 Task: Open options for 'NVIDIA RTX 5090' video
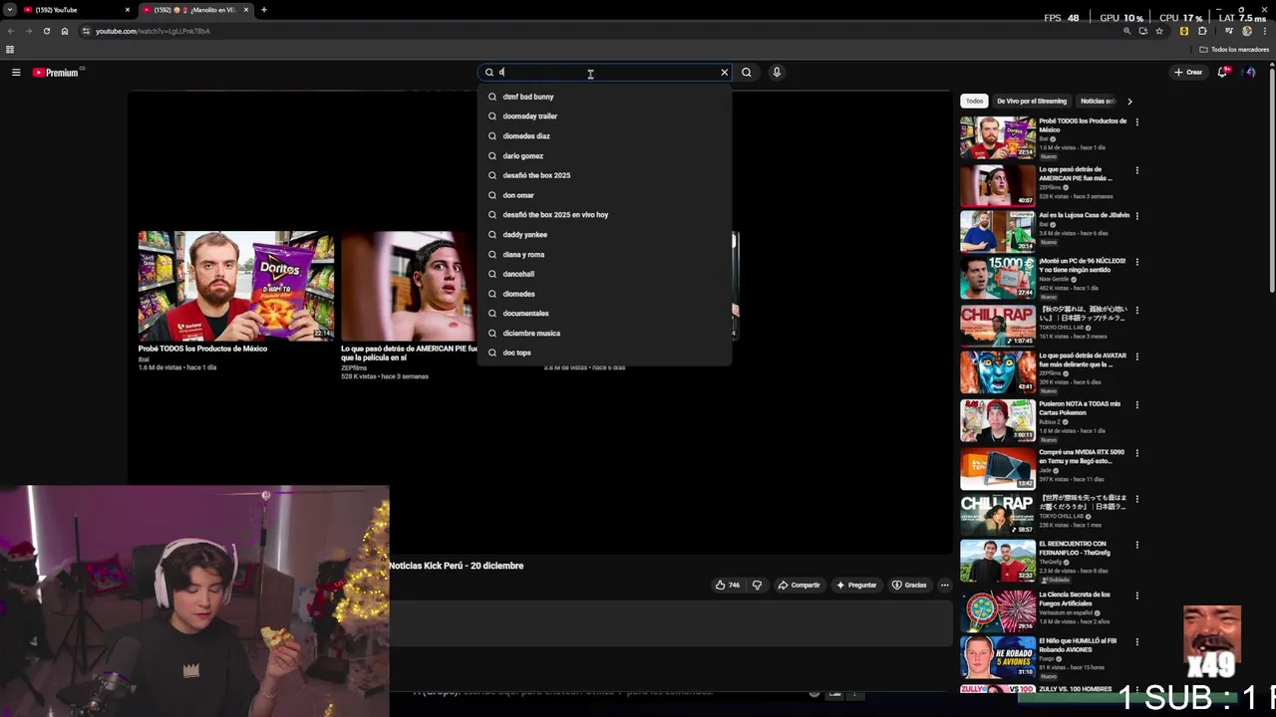(1136, 453)
